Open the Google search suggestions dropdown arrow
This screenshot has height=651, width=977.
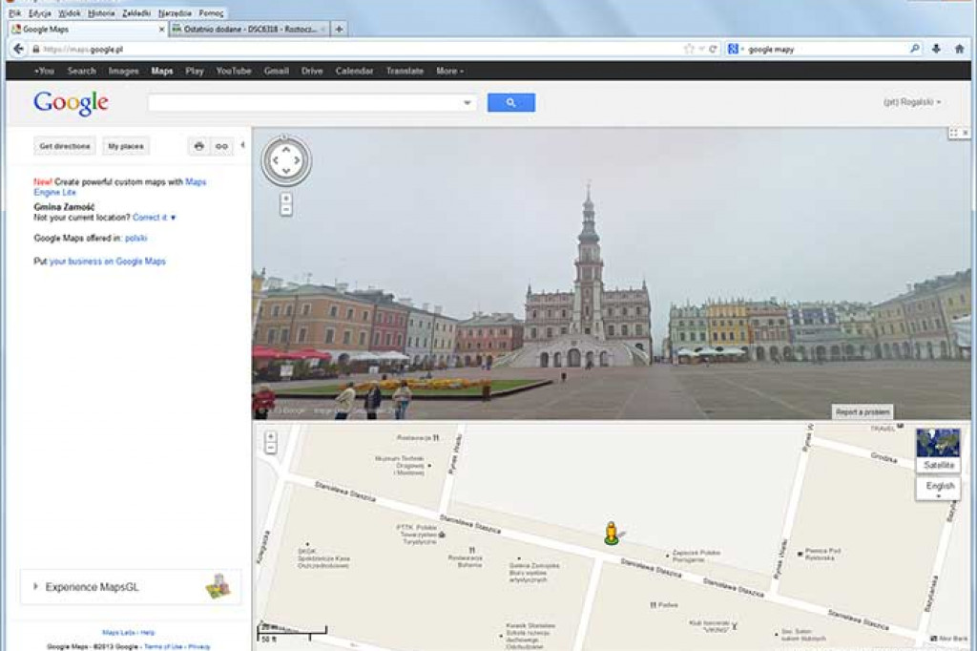(467, 103)
